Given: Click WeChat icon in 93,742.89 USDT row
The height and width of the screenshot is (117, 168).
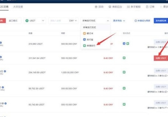Looking at the screenshot, I should (x=124, y=104).
